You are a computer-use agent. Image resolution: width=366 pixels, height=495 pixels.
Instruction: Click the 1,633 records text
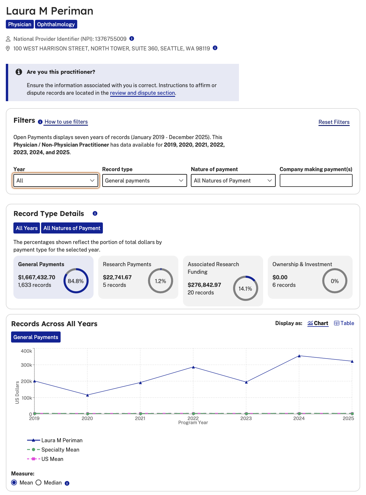pos(35,285)
